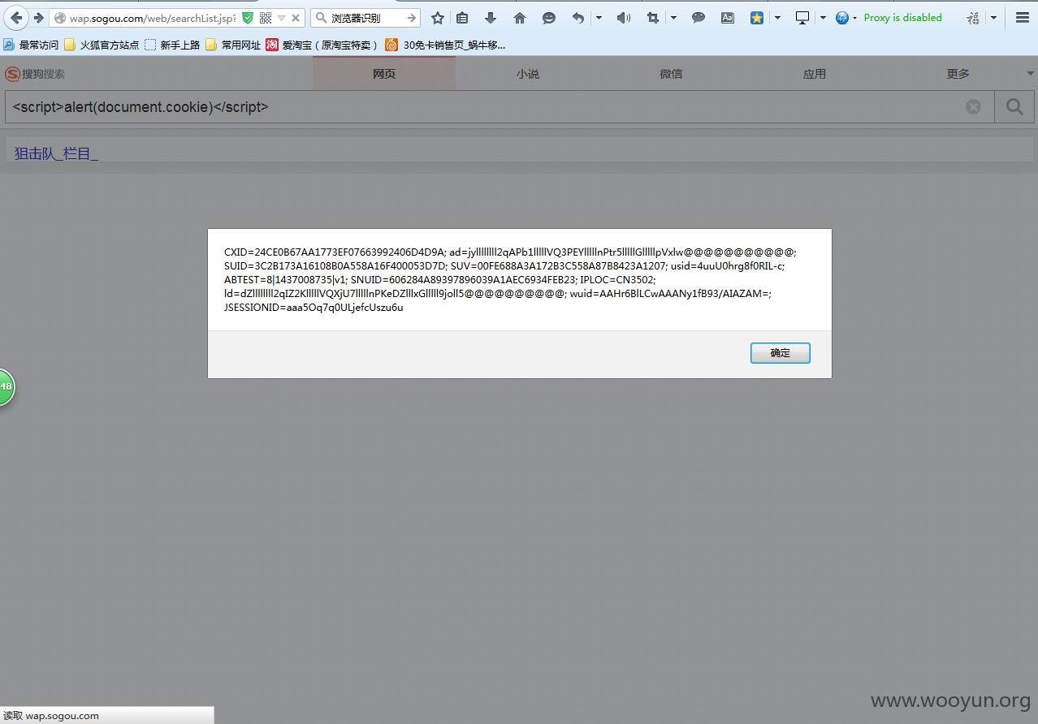The image size is (1038, 724).
Task: Go back with the browser back arrow
Action: (x=16, y=17)
